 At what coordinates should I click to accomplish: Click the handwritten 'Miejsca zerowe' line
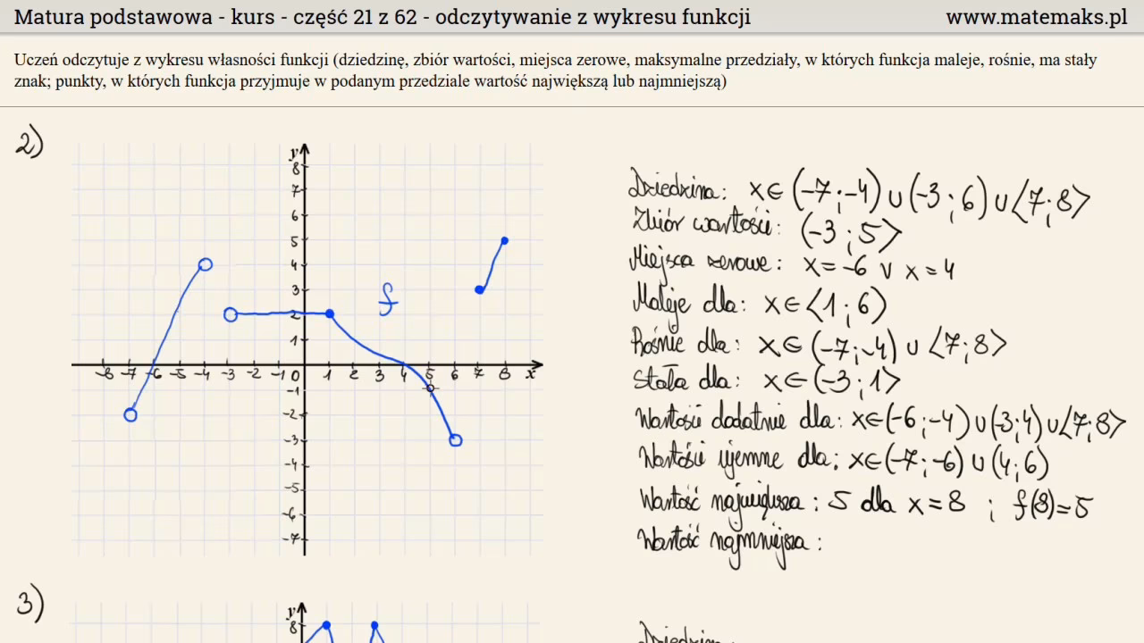tap(791, 266)
